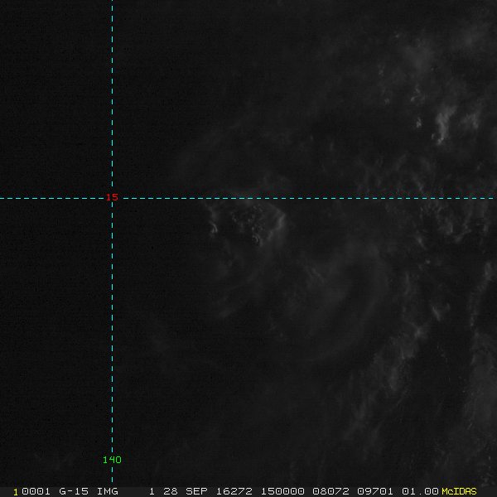
Task: Click the 01.00 resolution value
Action: (419, 491)
